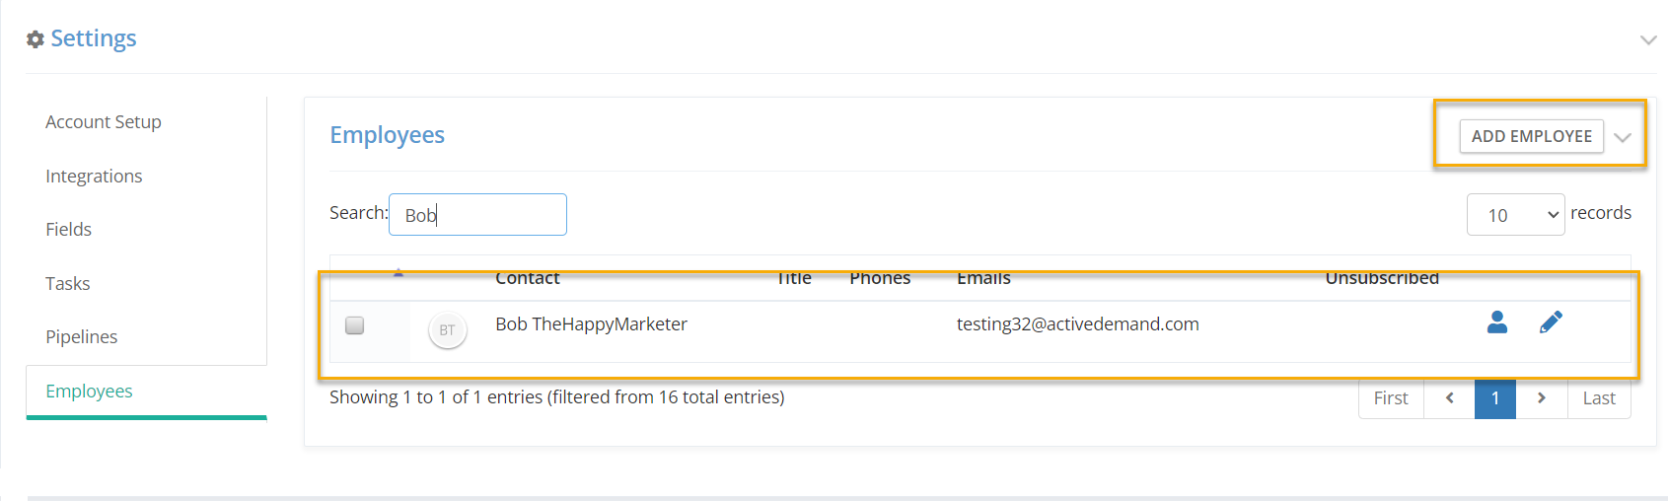Open the testing32@activedemand.com email entry
The image size is (1668, 501).
(1078, 324)
